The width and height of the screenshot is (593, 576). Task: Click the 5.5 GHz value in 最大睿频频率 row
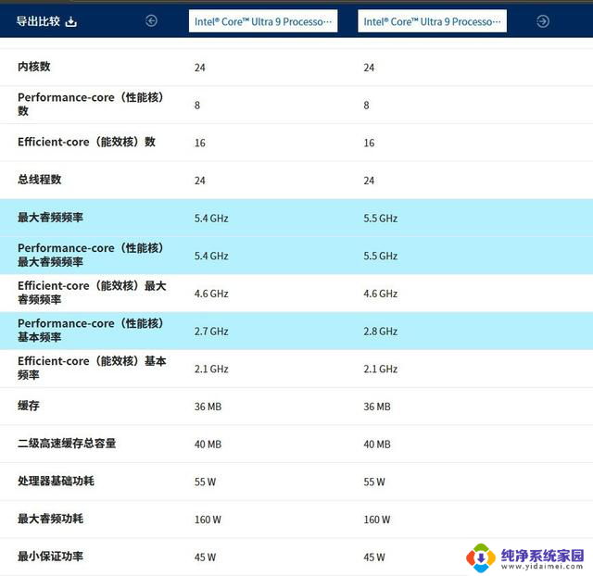[x=380, y=219]
